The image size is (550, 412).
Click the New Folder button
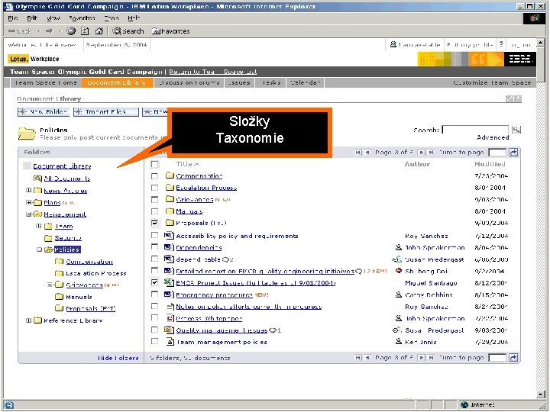[x=43, y=111]
